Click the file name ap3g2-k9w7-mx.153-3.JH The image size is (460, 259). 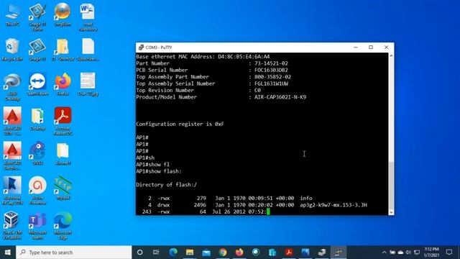point(333,205)
